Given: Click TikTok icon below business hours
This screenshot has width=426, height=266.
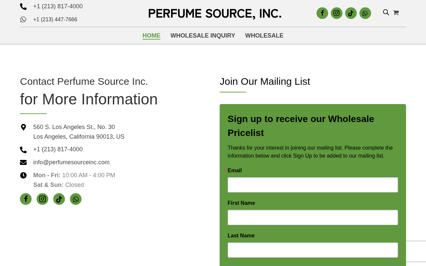Looking at the screenshot, I should 59,199.
